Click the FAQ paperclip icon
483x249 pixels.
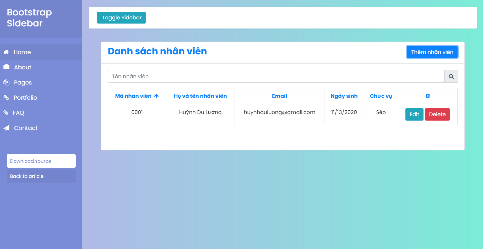(6, 113)
